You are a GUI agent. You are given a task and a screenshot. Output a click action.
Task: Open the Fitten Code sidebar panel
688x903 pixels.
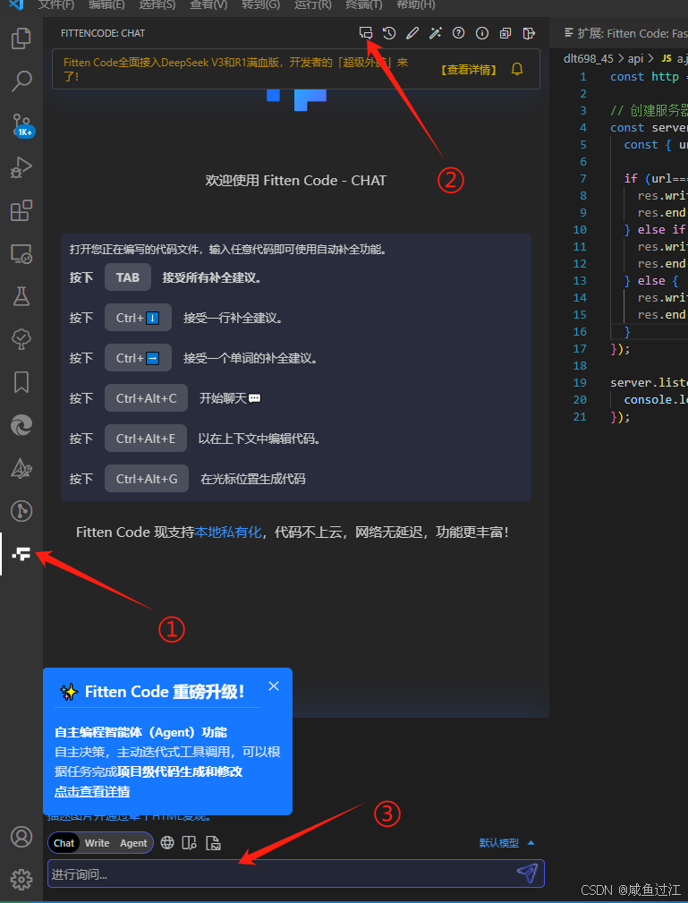tap(21, 554)
